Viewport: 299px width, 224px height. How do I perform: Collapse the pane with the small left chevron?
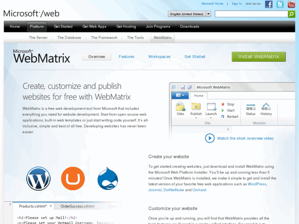point(228,129)
